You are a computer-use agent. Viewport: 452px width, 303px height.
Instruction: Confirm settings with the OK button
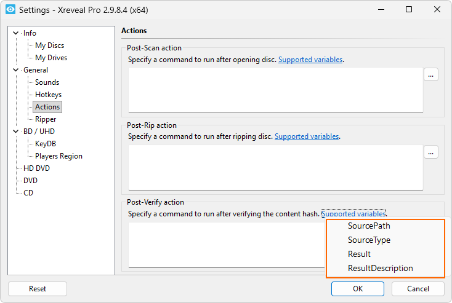tap(357, 289)
